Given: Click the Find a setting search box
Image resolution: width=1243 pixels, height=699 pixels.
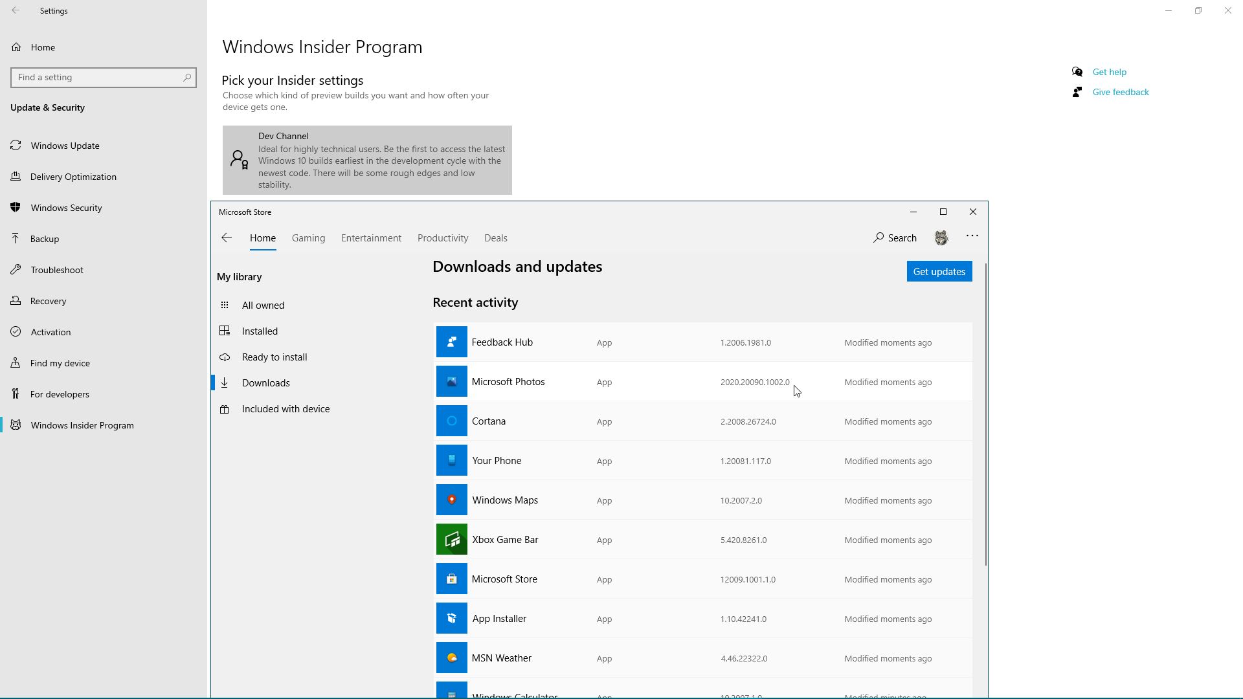Looking at the screenshot, I should click(97, 78).
